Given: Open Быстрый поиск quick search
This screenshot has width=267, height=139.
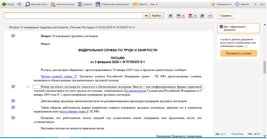Looking at the screenshot, I should (x=36, y=4).
